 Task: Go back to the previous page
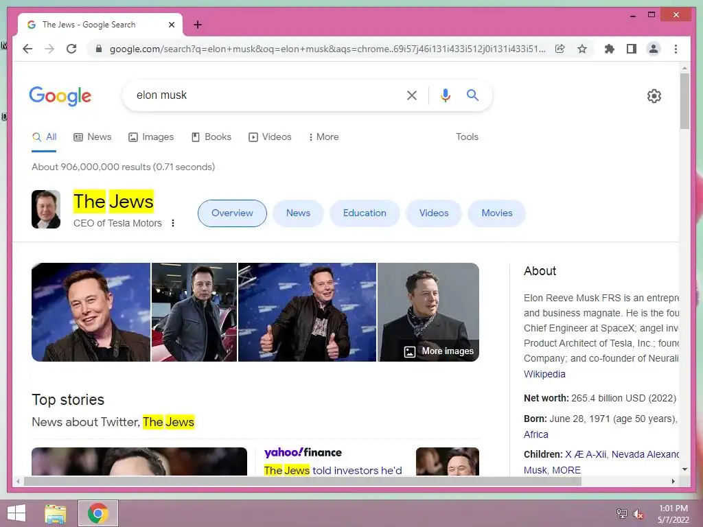(x=27, y=49)
